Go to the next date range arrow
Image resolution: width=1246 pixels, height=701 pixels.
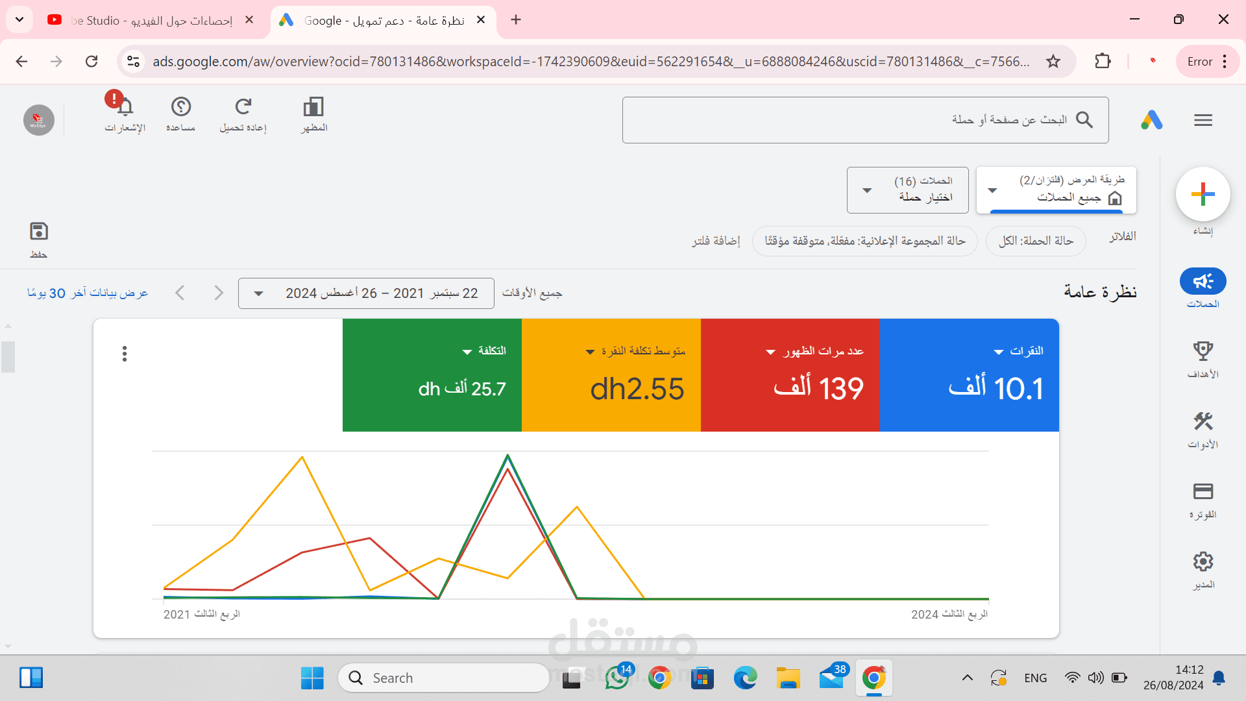coord(219,293)
